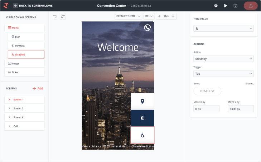Click the ticker text at canvas bottom

[x=118, y=146]
